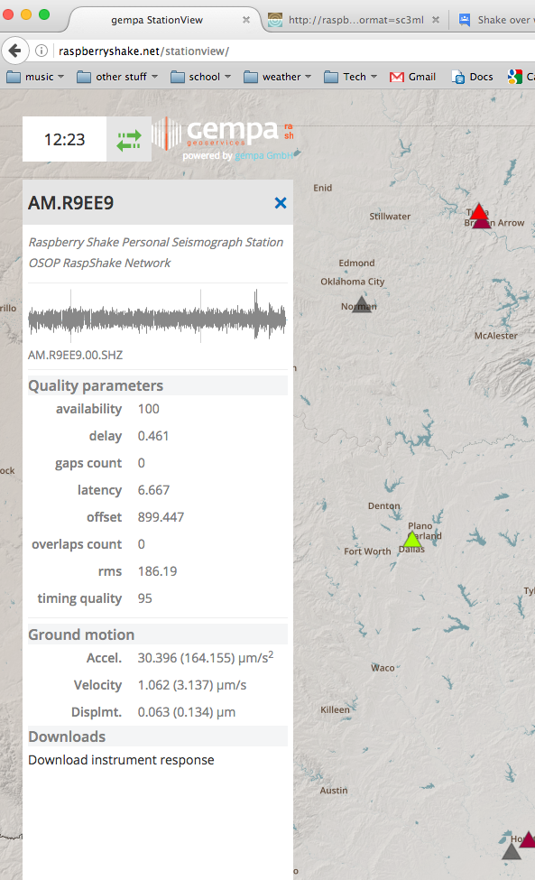This screenshot has height=880, width=535.
Task: Expand the weather bookmarks folder
Action: pos(278,77)
